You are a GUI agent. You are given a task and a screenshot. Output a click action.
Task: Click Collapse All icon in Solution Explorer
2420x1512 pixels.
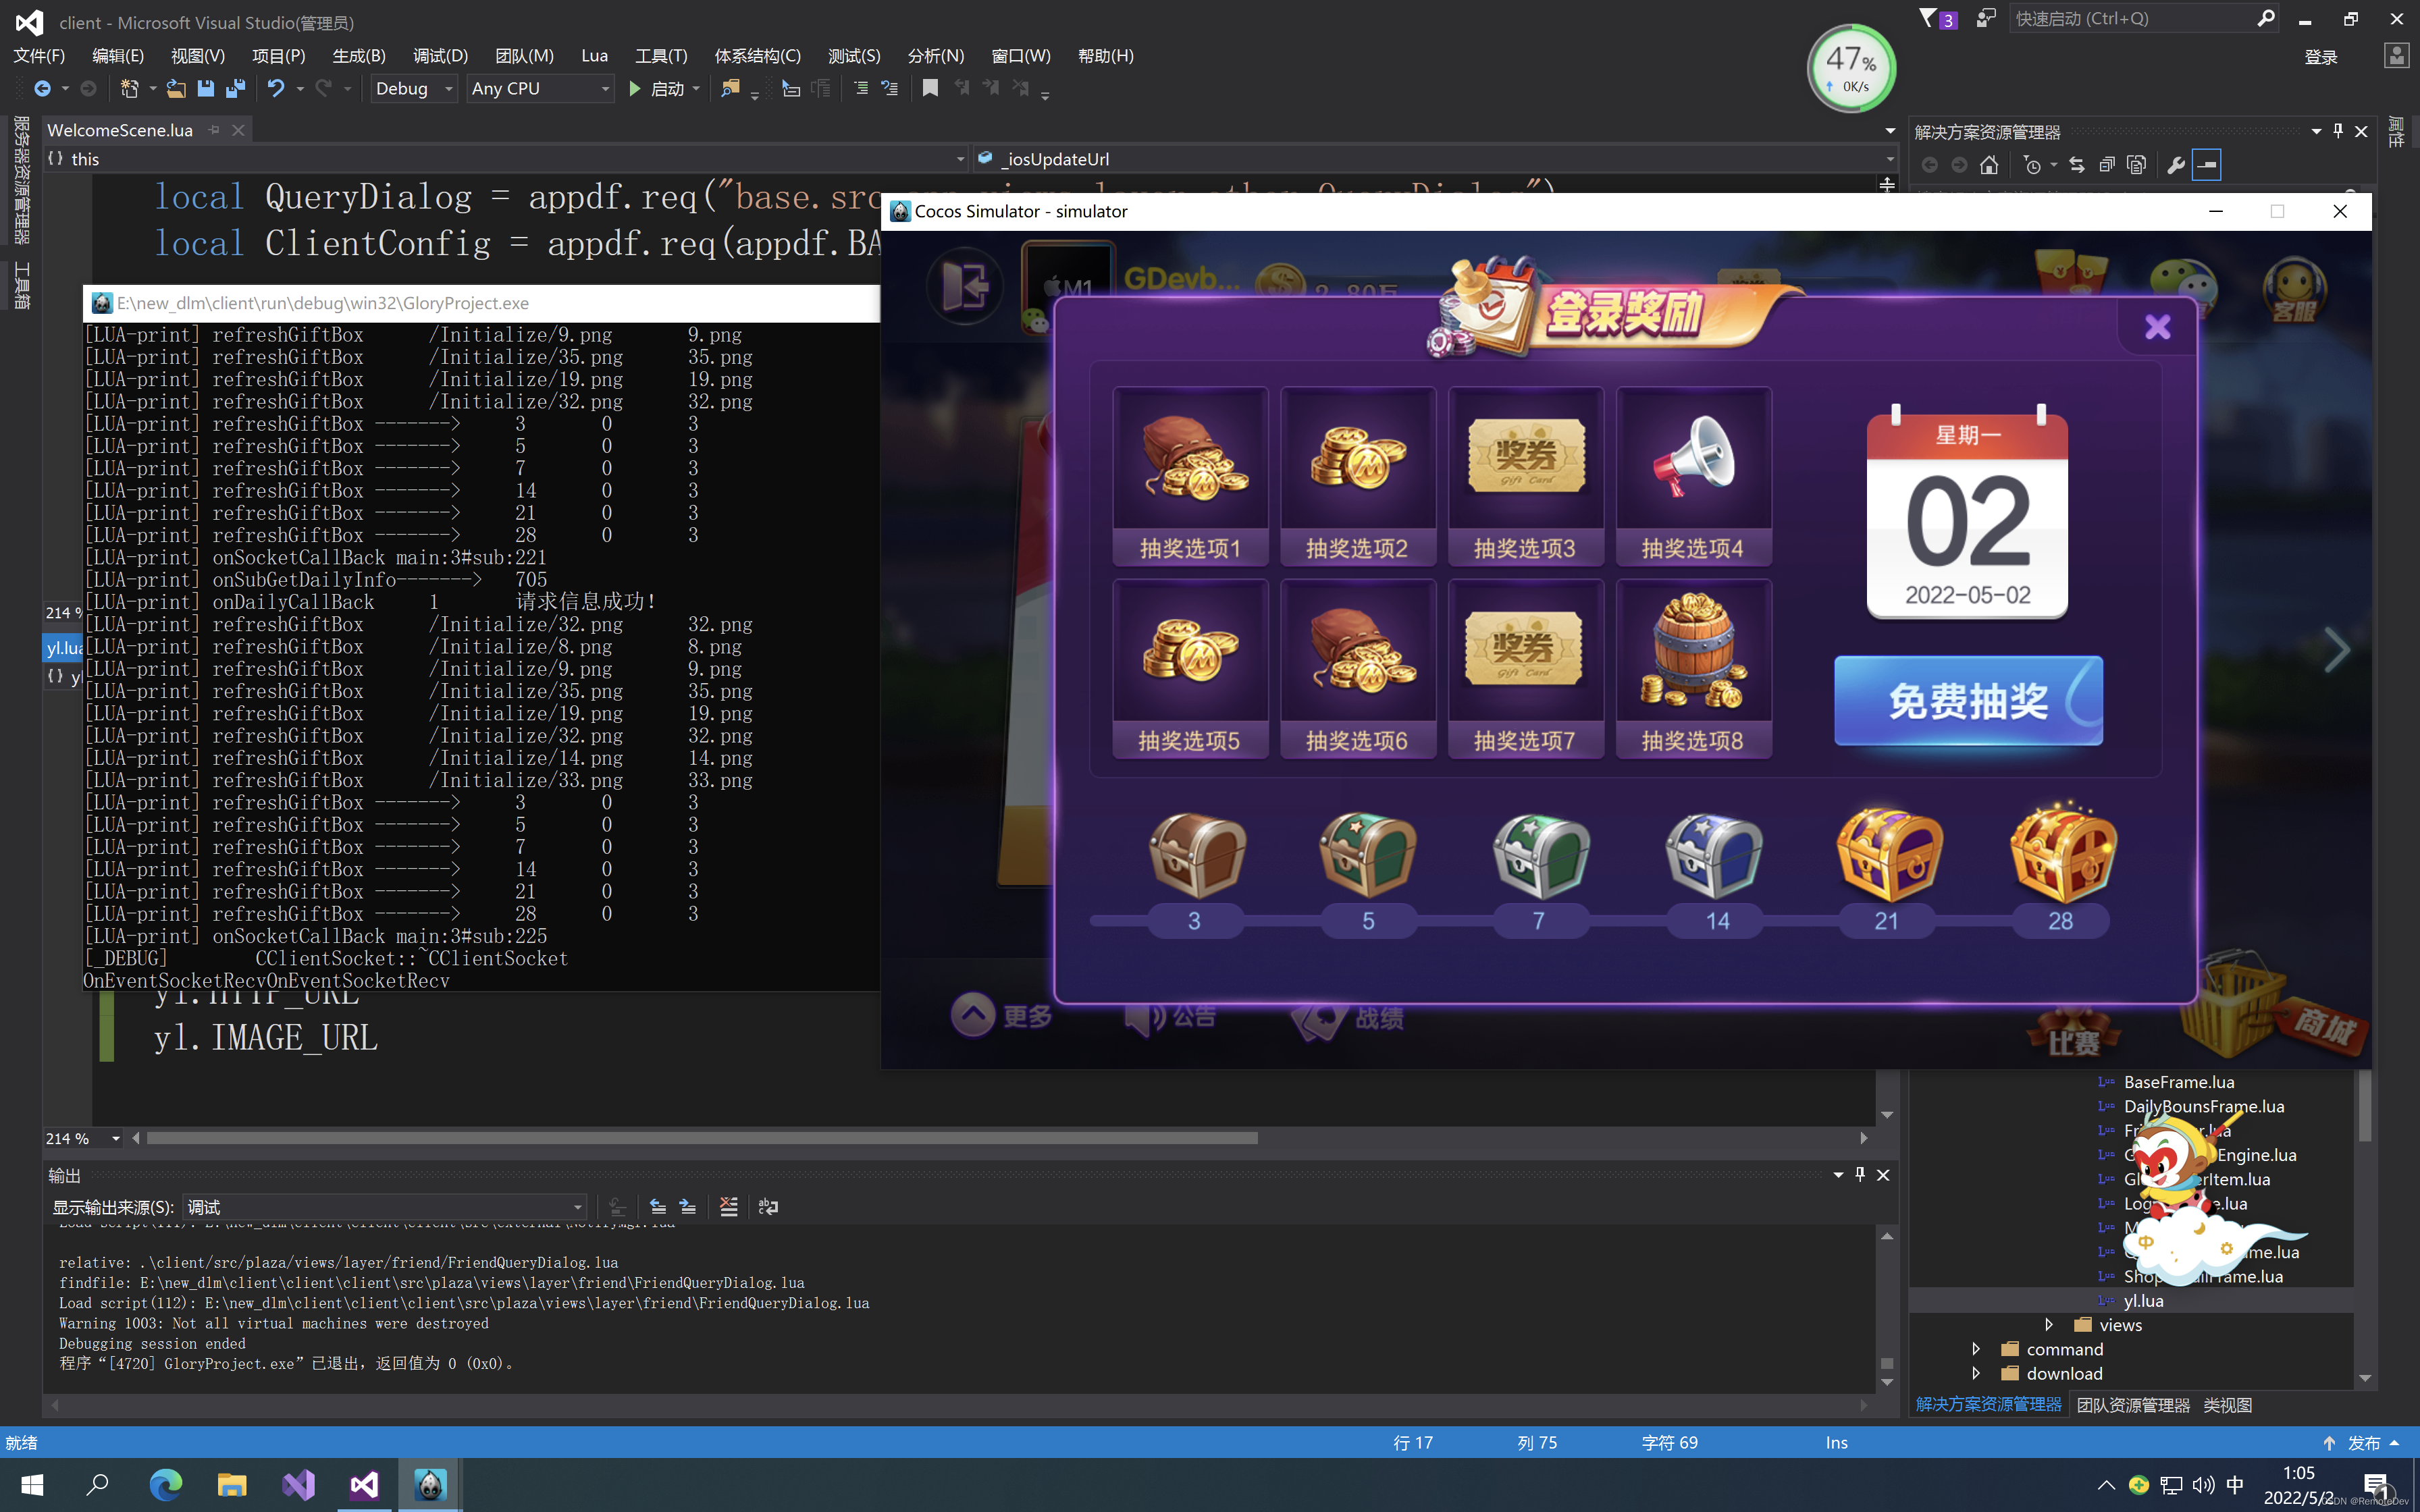point(2107,165)
